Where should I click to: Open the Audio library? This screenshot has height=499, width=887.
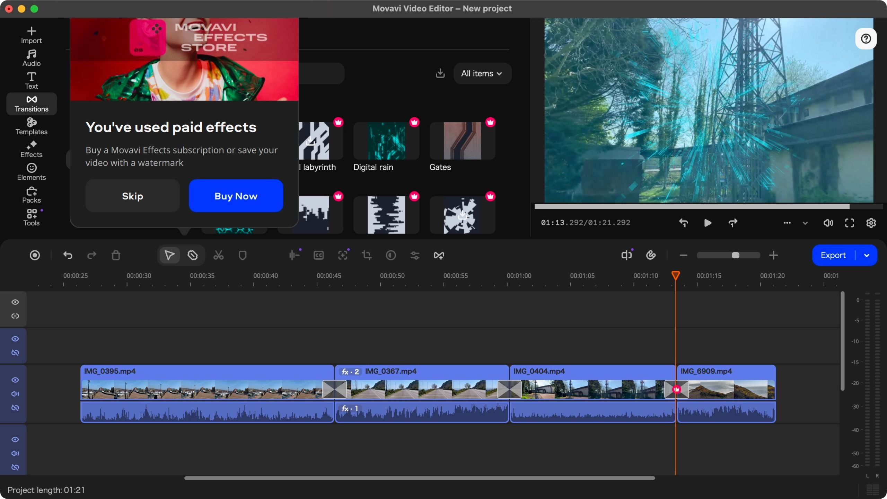(x=31, y=58)
